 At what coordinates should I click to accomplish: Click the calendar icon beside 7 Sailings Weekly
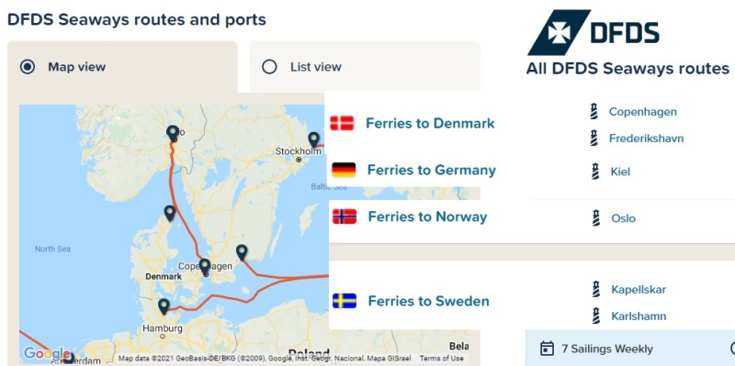[x=547, y=349]
